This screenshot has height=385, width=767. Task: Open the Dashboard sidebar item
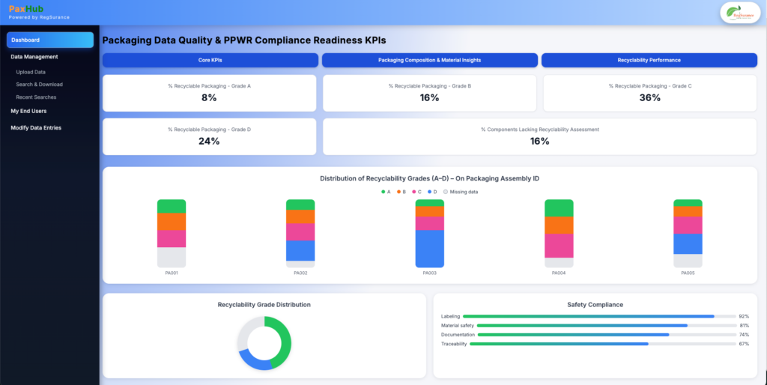[x=50, y=40]
